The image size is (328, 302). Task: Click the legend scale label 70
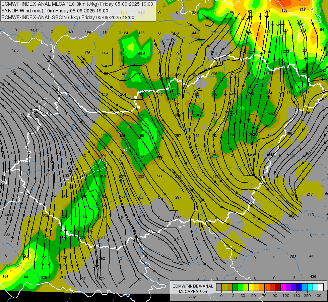coord(264,296)
